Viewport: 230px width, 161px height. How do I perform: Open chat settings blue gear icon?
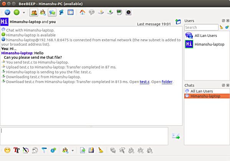click(53, 150)
